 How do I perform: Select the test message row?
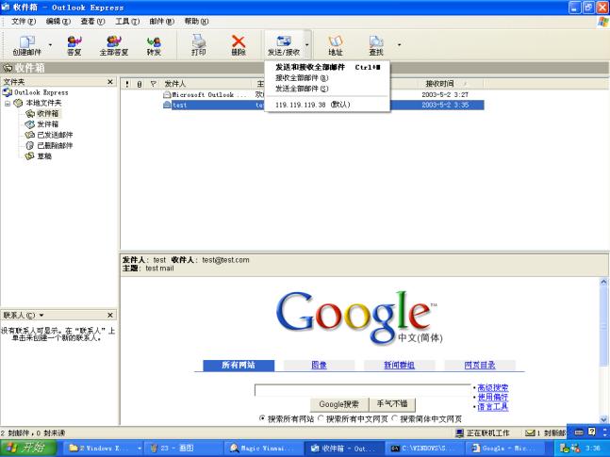pyautogui.click(x=304, y=105)
